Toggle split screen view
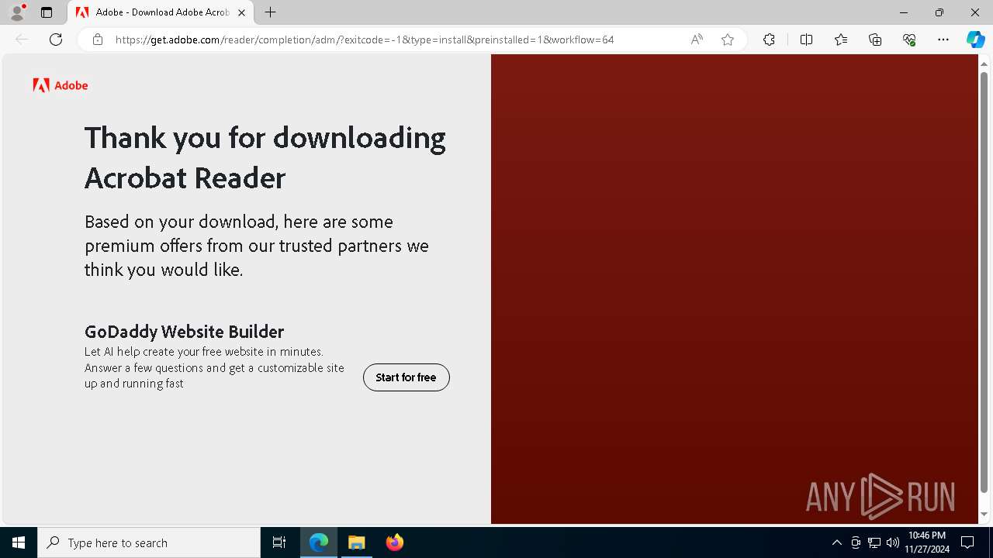The image size is (993, 558). pyautogui.click(x=806, y=40)
